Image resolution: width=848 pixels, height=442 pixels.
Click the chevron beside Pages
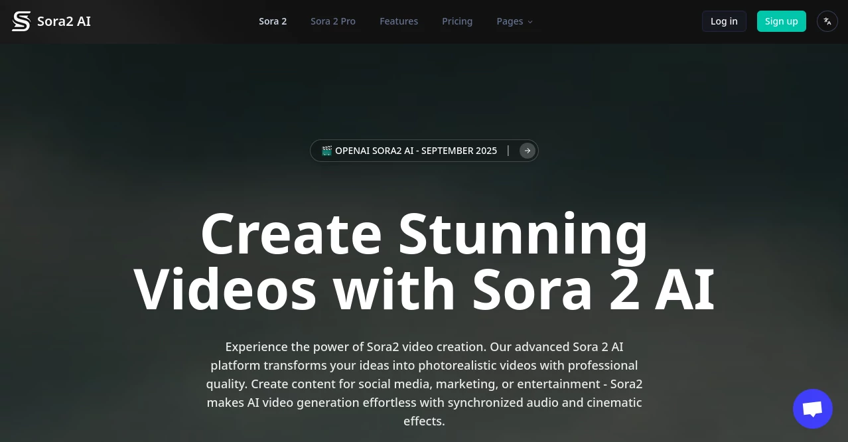[x=530, y=22]
